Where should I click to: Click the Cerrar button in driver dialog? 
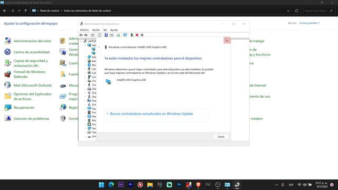point(221,137)
